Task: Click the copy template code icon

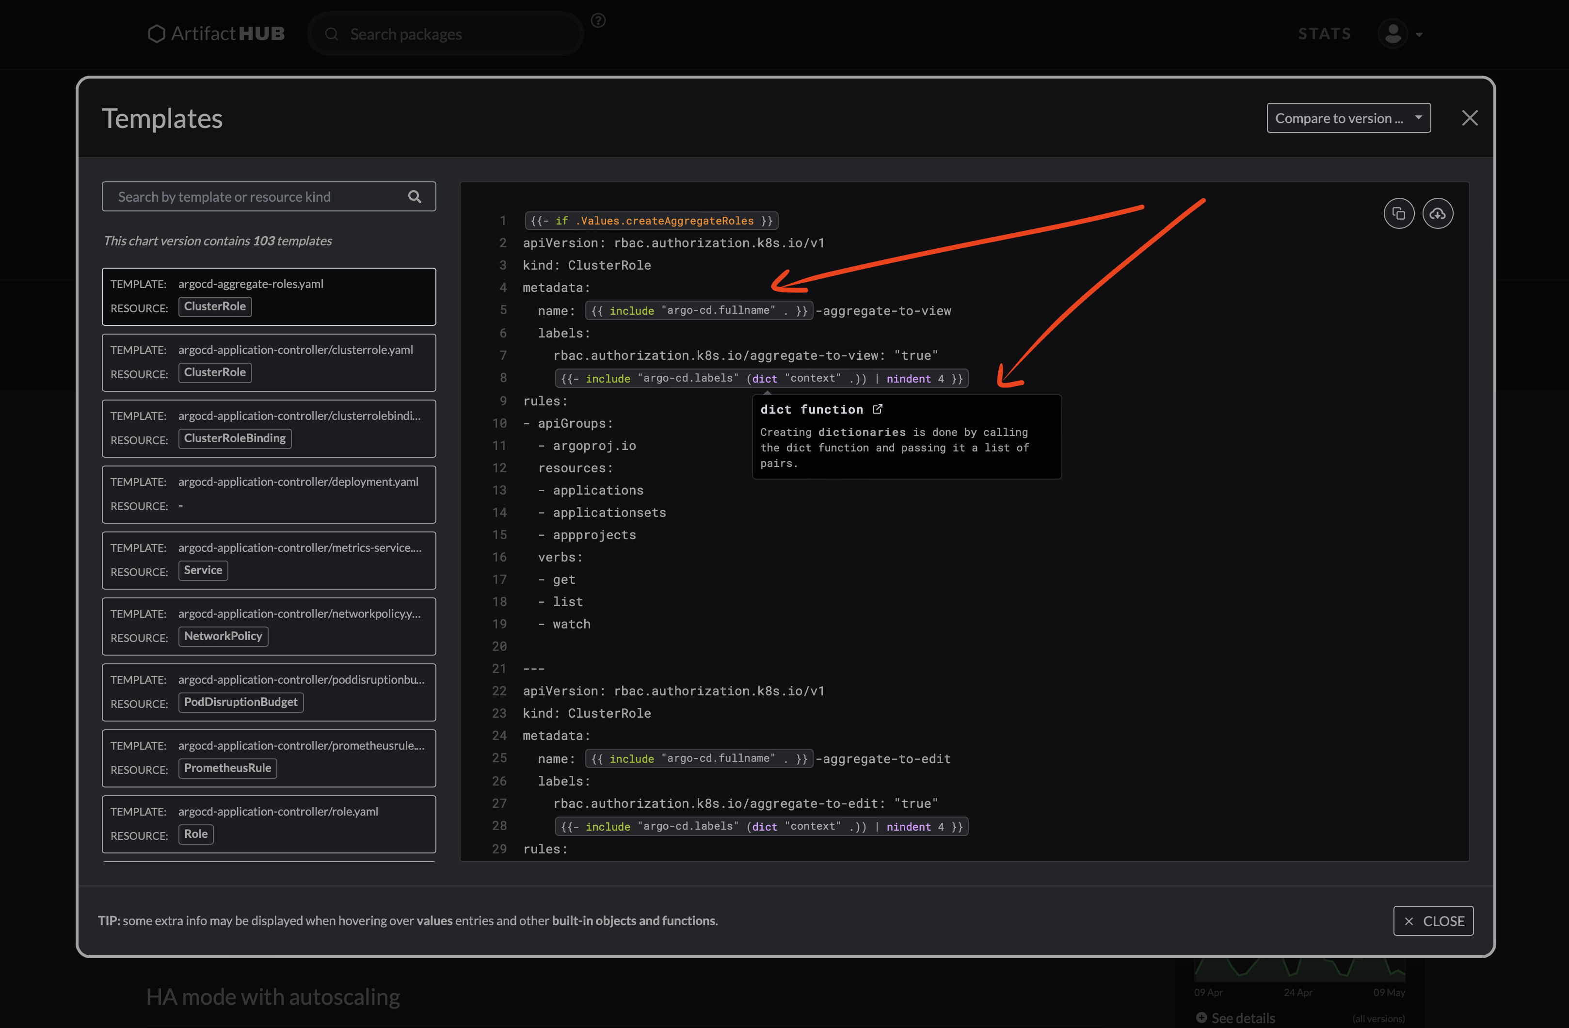Action: (1399, 213)
